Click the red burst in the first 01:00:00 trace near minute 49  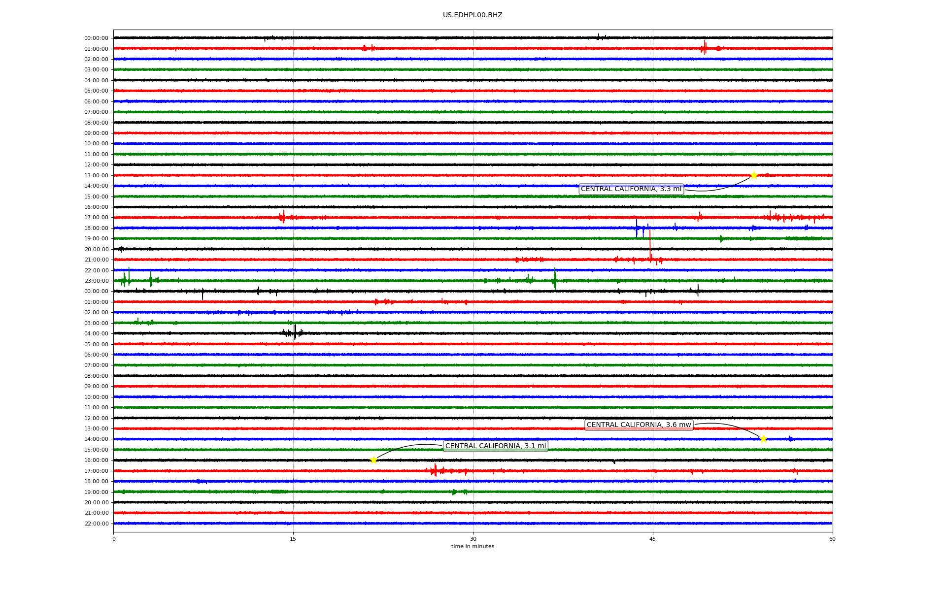point(705,48)
